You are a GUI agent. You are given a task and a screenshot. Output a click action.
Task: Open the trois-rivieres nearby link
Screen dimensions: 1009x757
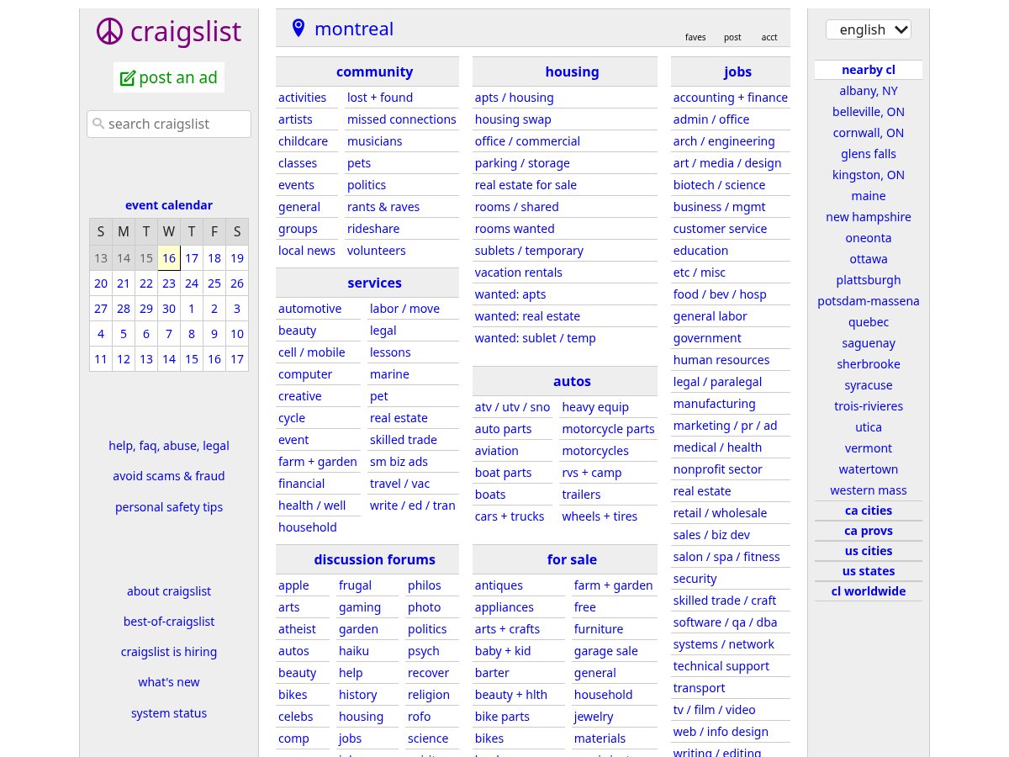869,406
